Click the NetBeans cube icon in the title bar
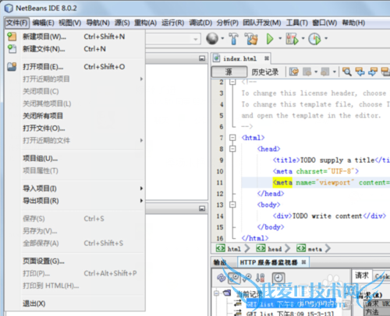390x316 pixels. pyautogui.click(x=9, y=8)
